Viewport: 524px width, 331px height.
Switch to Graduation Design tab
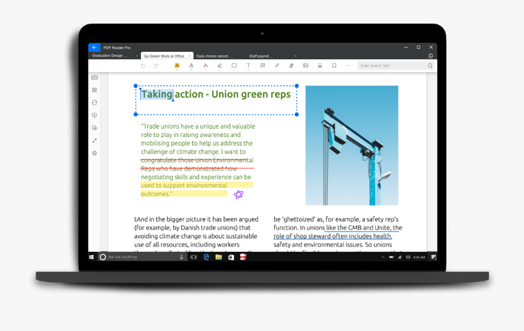pos(111,56)
